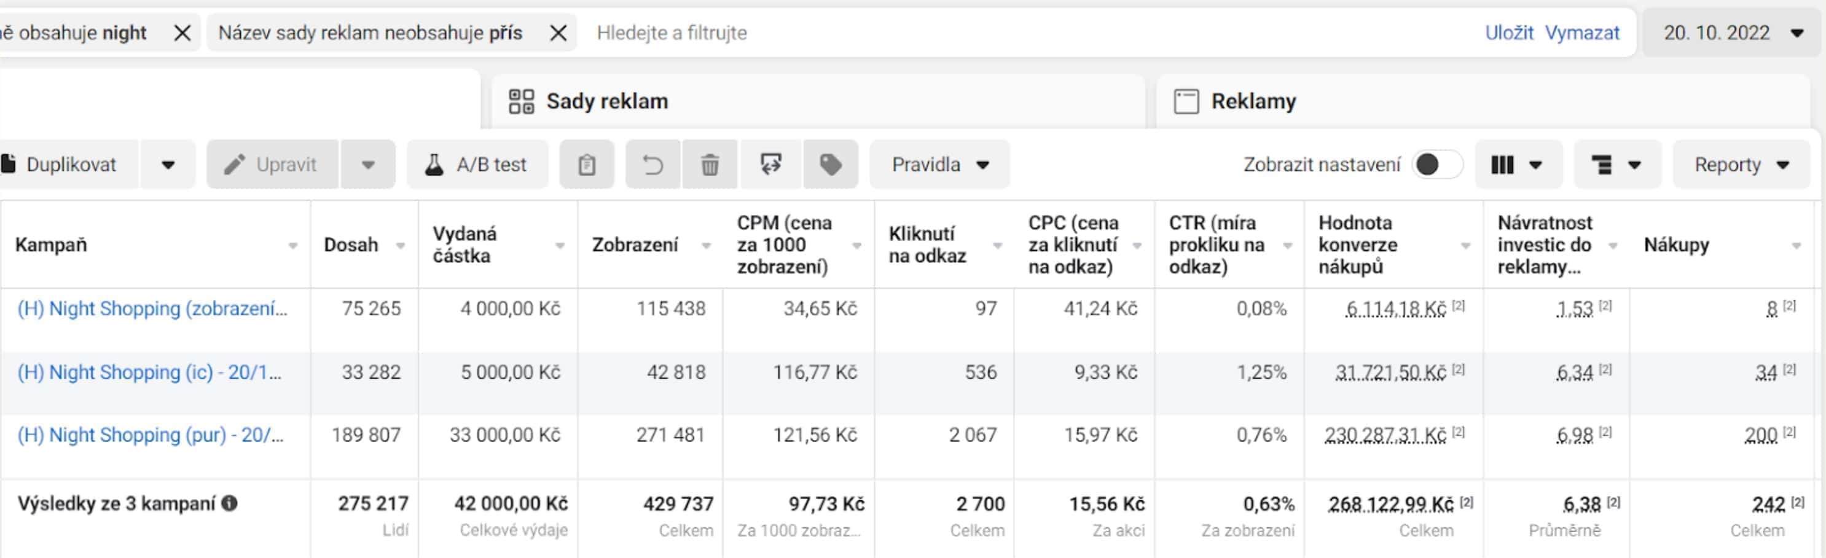Click the undo arrow icon
Image resolution: width=1826 pixels, height=558 pixels.
point(653,165)
